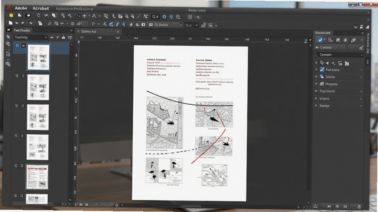This screenshot has height=212, width=378.
Task: Open the dropdown arrow next to the A tool
Action: click(x=99, y=16)
